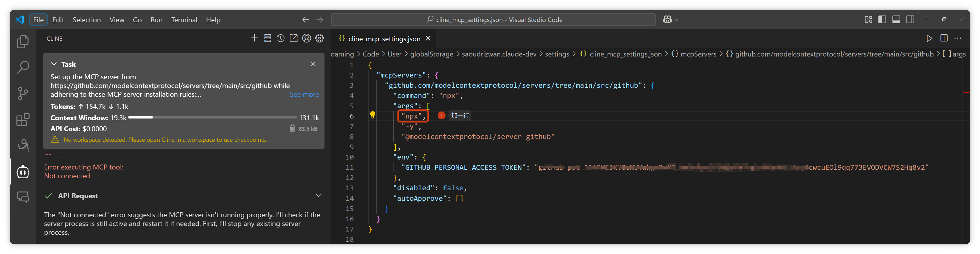Open Cline MCP Servers panel icon
980x254 pixels.
click(x=267, y=38)
